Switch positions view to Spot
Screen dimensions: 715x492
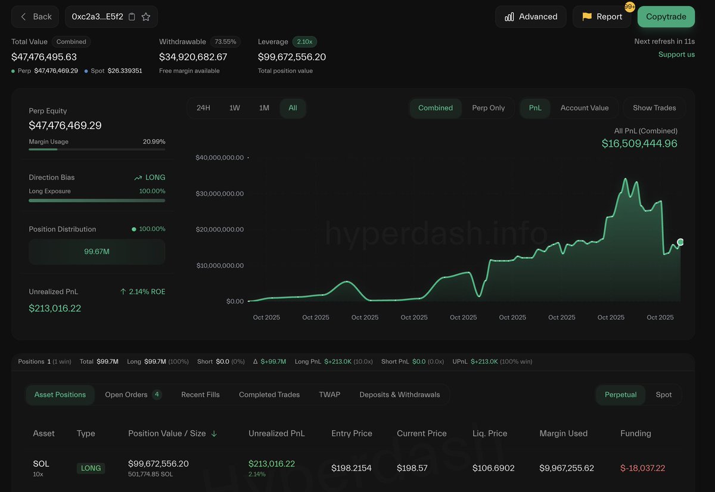pos(663,395)
